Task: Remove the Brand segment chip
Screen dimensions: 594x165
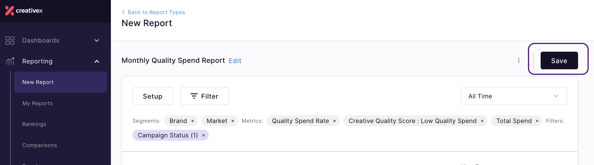Action: click(193, 121)
